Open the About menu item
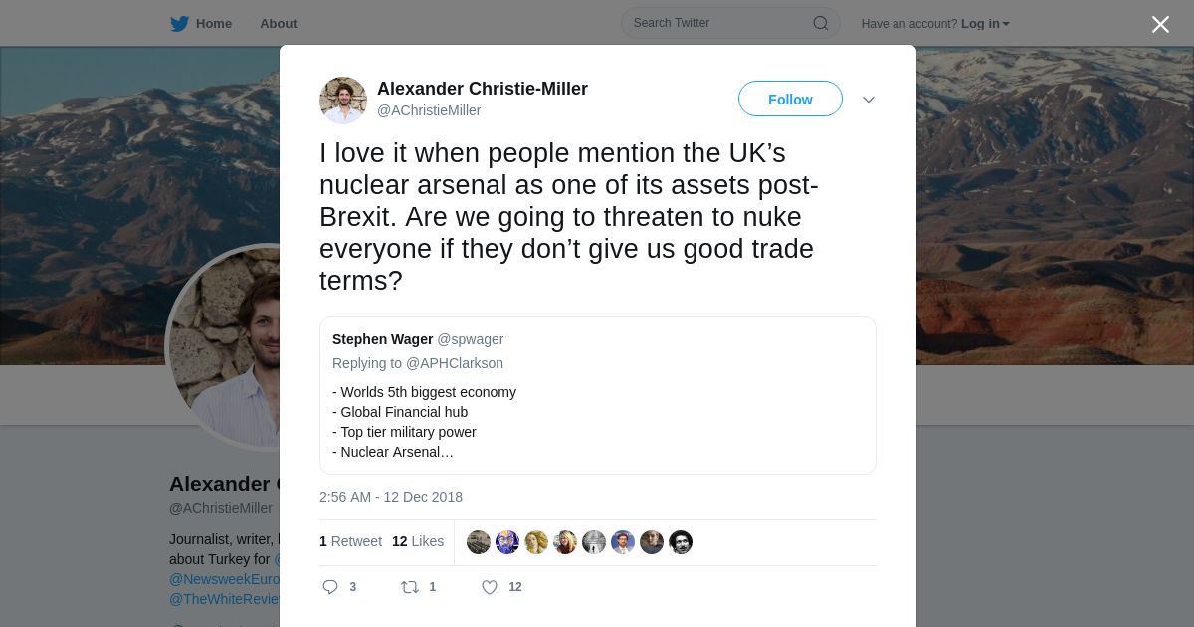The image size is (1194, 627). coord(279,24)
